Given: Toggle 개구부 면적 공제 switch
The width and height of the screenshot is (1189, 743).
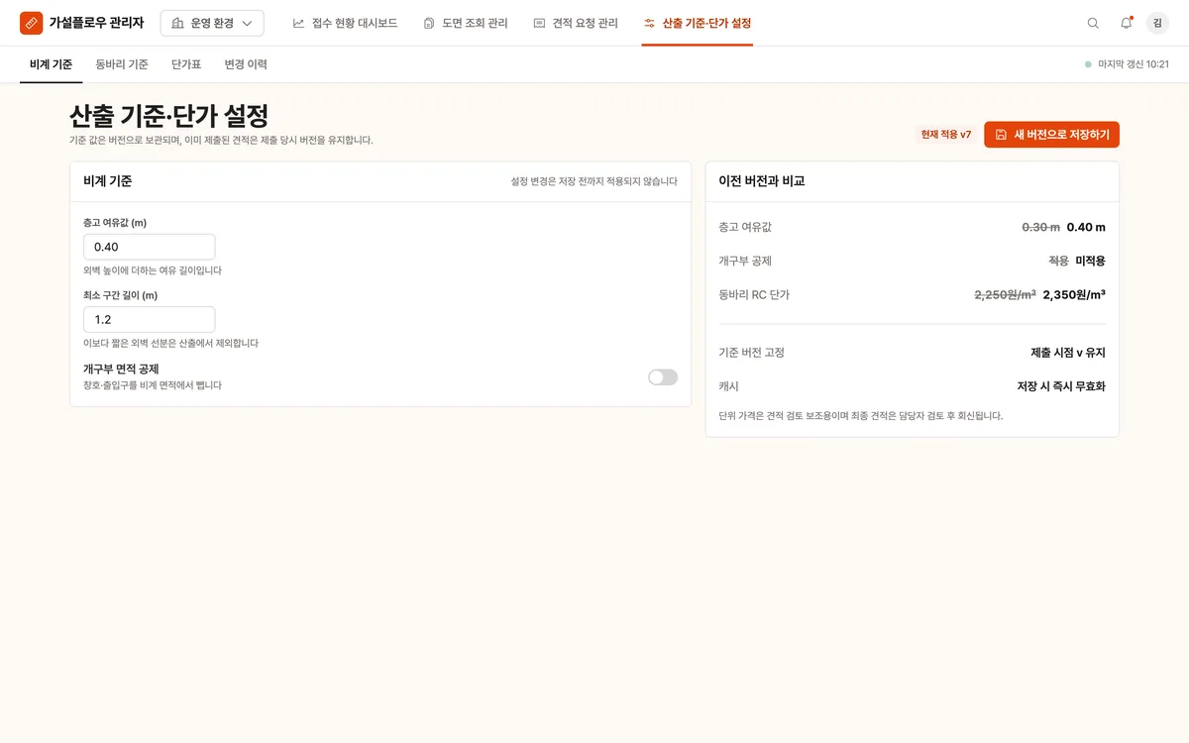Looking at the screenshot, I should pyautogui.click(x=663, y=377).
